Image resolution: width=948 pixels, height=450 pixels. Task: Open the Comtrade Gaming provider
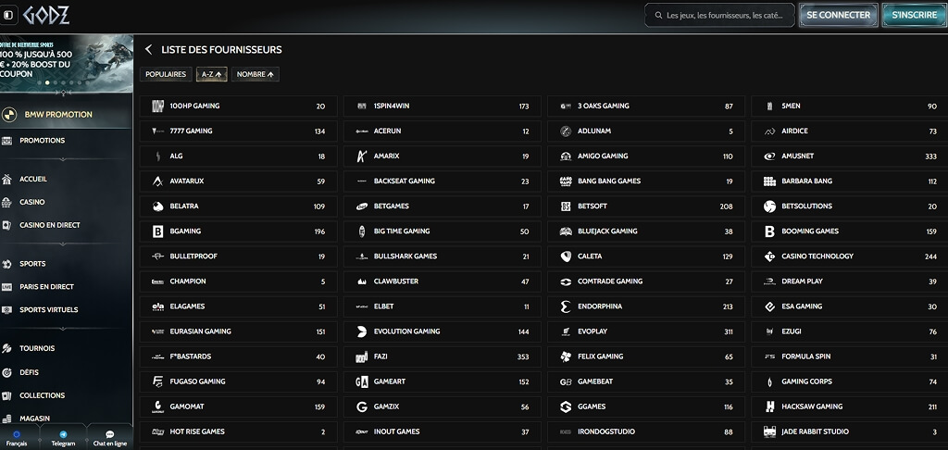(x=646, y=281)
